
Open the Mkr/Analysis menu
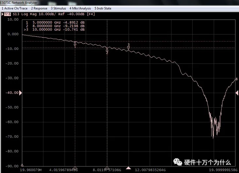[x=80, y=8]
